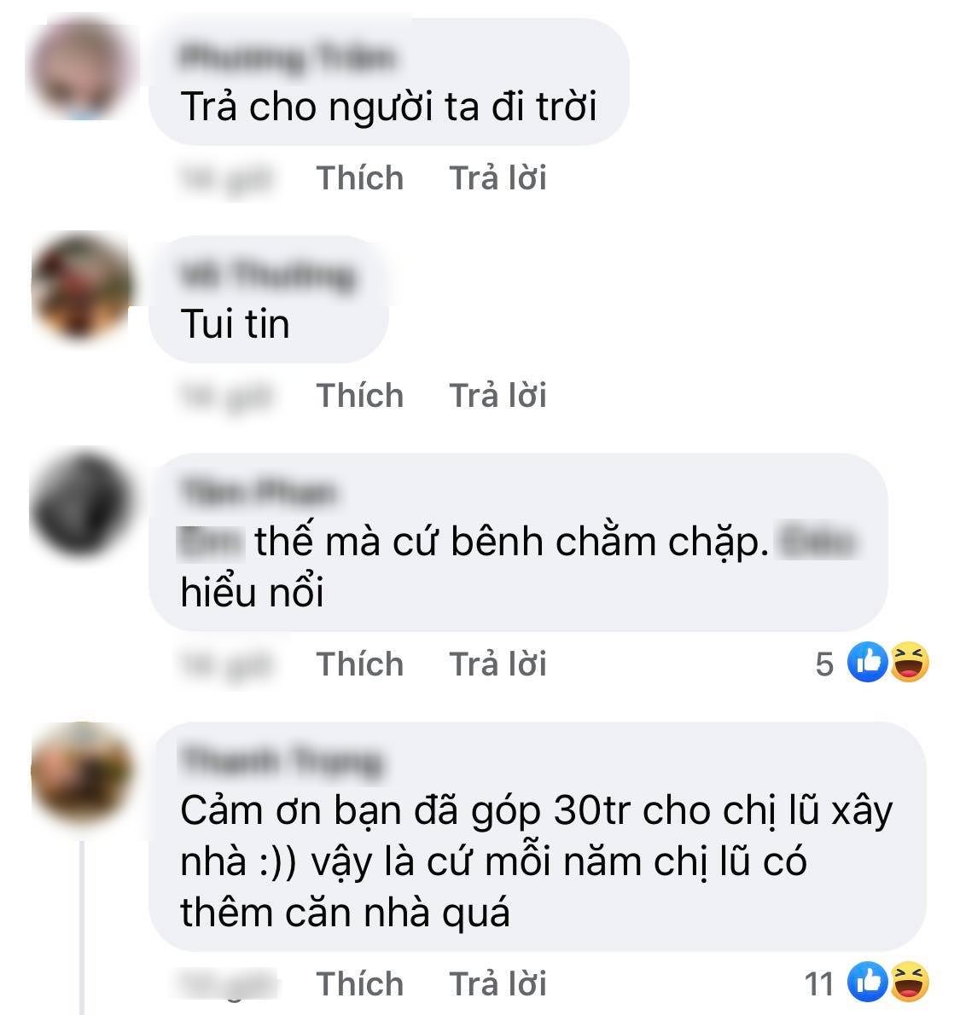Viewport: 960px width, 1015px height.
Task: Click Trả lời under the 'hiểu nổi' comment
Action: pos(497,664)
